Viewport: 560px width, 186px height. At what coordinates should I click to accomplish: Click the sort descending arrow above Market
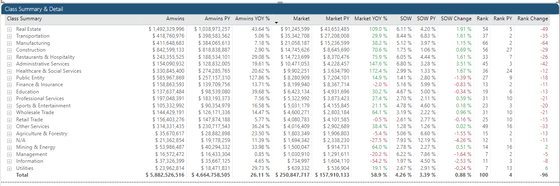click(277, 22)
